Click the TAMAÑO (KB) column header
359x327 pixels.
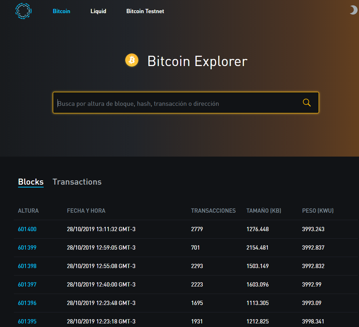(264, 211)
